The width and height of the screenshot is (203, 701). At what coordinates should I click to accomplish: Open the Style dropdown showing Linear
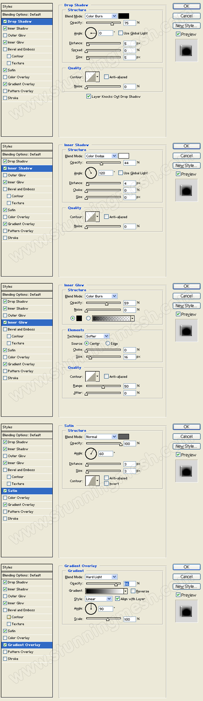[x=99, y=599]
